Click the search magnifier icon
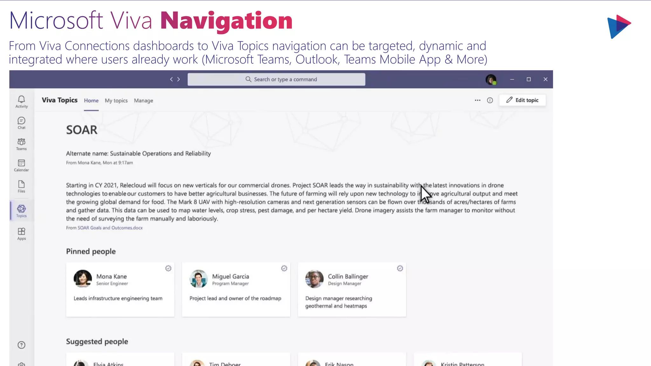This screenshot has height=366, width=651. 248,79
